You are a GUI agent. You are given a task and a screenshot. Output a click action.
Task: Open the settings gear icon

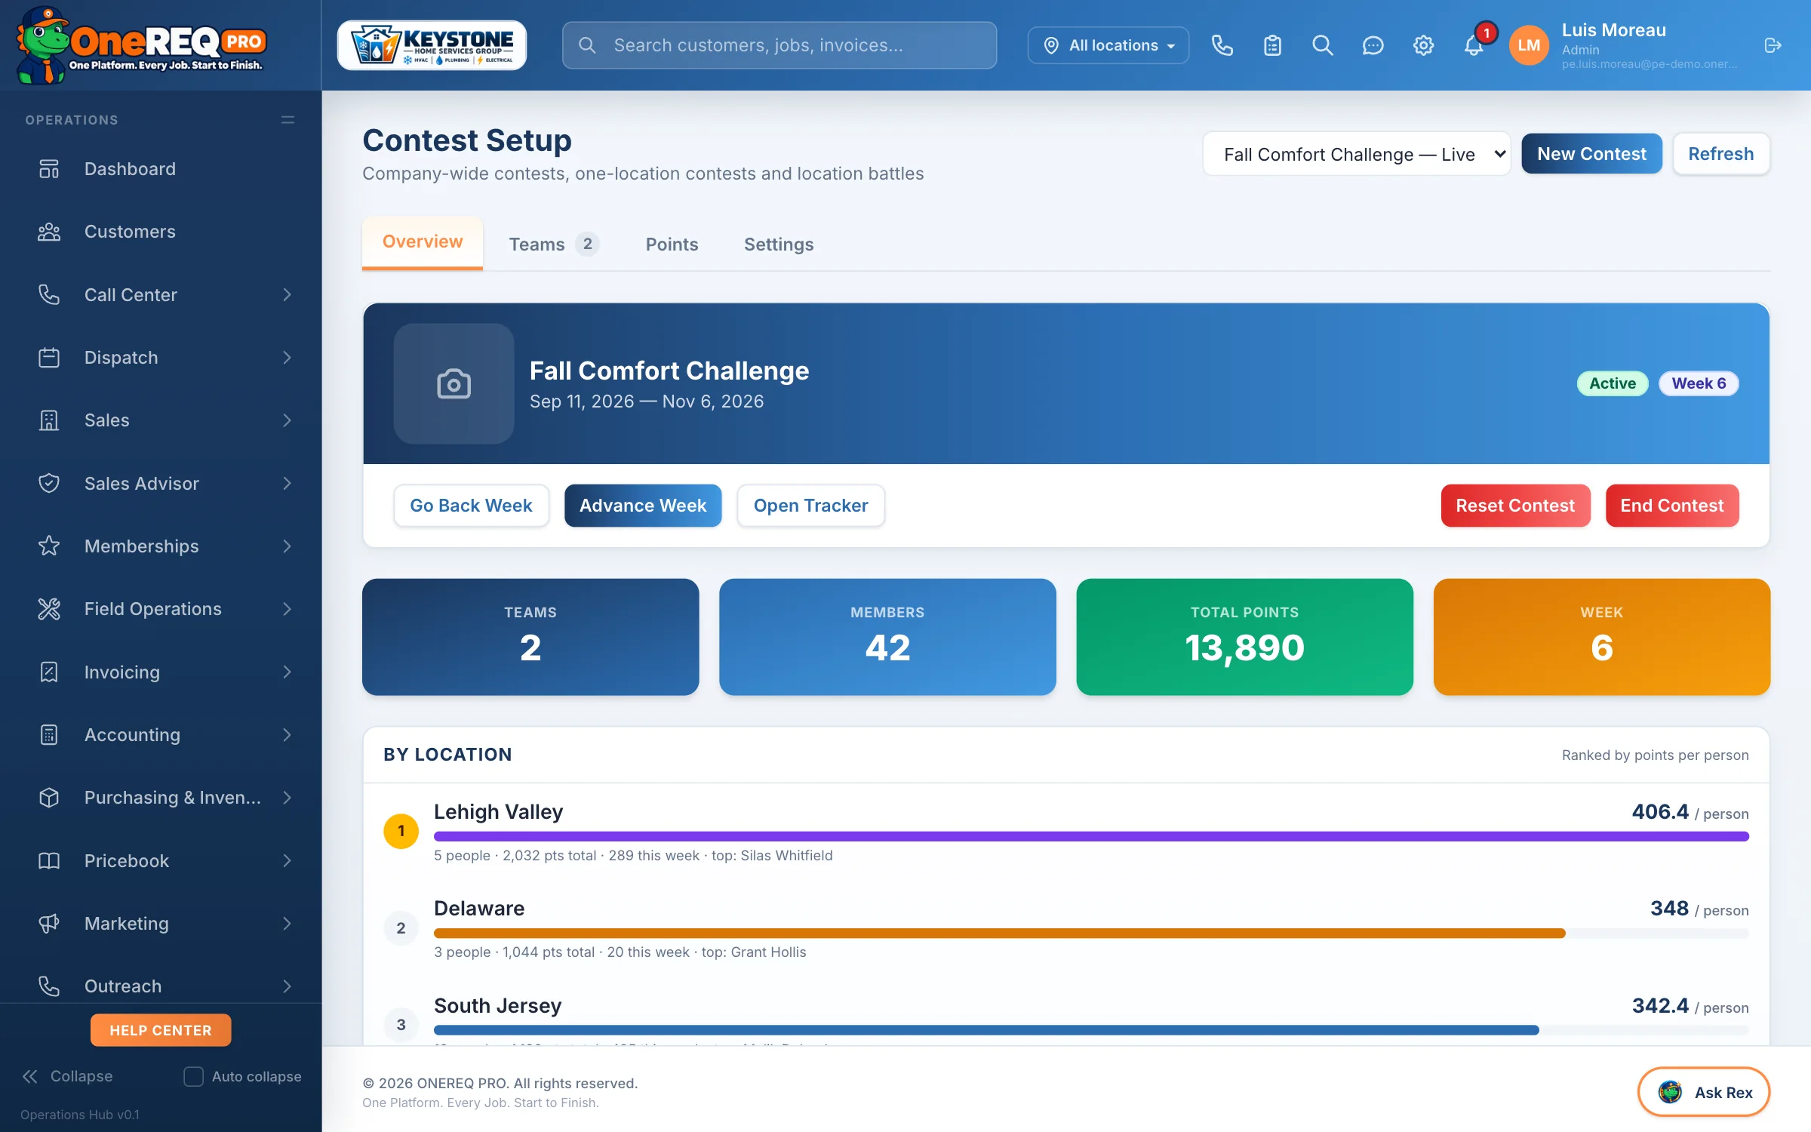pyautogui.click(x=1423, y=45)
